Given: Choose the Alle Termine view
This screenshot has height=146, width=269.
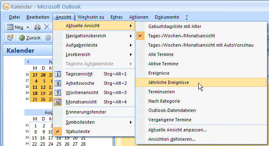Looking at the screenshot, I should coord(201,54).
